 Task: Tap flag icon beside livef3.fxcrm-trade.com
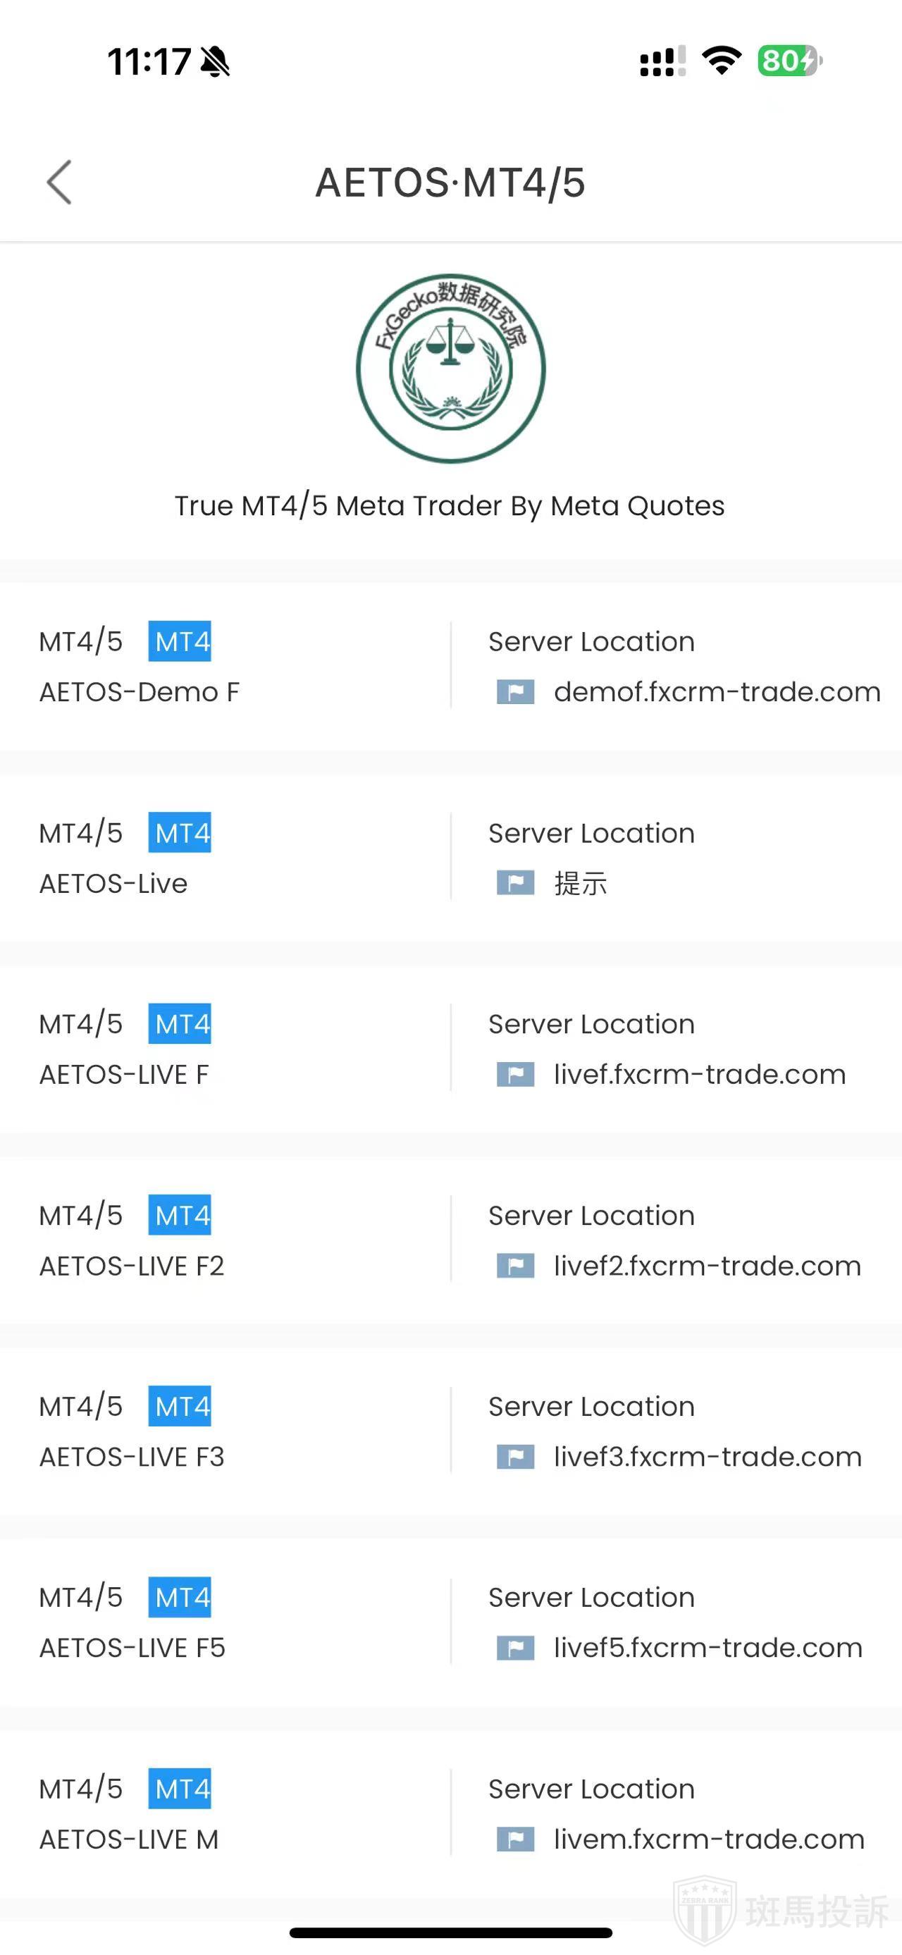coord(515,1457)
